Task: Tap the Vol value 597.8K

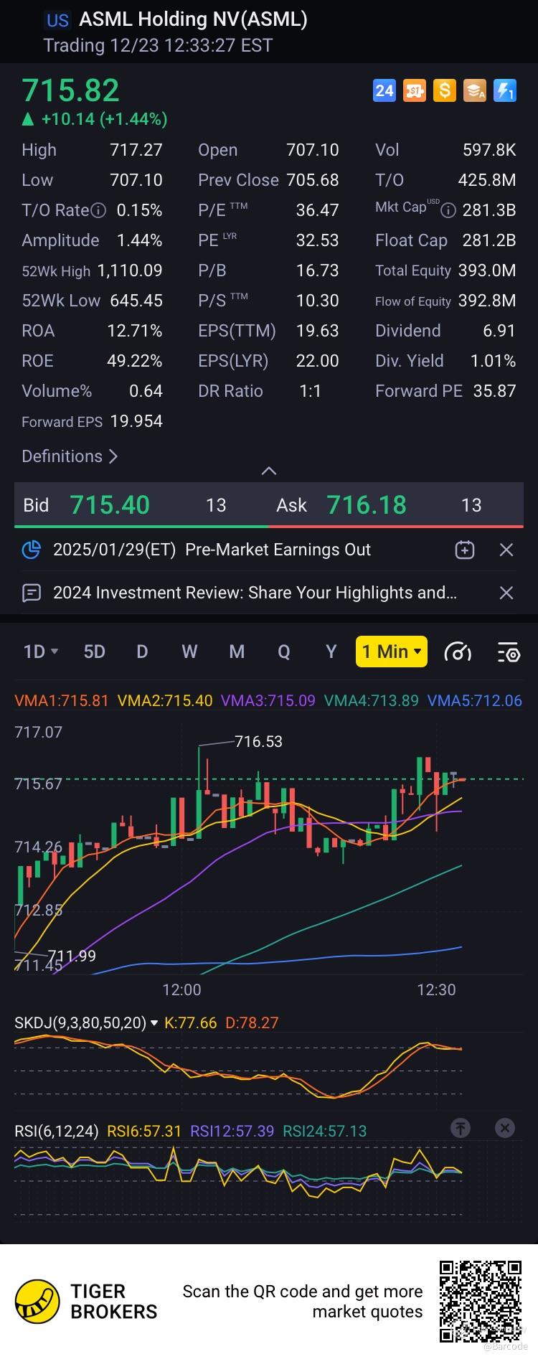Action: click(x=489, y=150)
